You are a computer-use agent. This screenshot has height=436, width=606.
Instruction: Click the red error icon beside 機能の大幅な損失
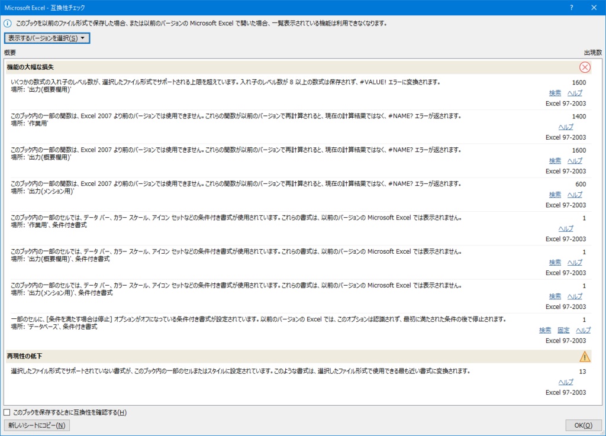click(585, 67)
